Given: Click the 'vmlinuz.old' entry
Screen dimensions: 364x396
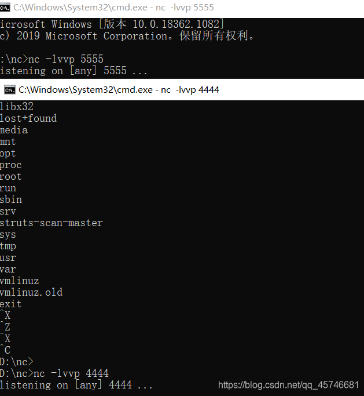Looking at the screenshot, I should pyautogui.click(x=31, y=292).
